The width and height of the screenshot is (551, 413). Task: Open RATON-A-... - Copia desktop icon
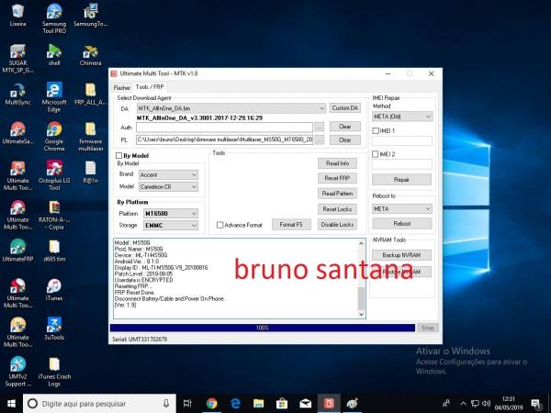pos(54,216)
